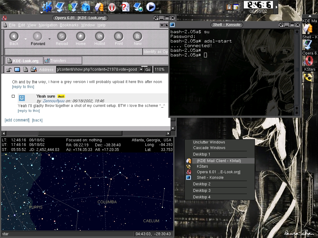Open the help center panel icon
Screen dimensions: 318x238
click(x=125, y=7)
